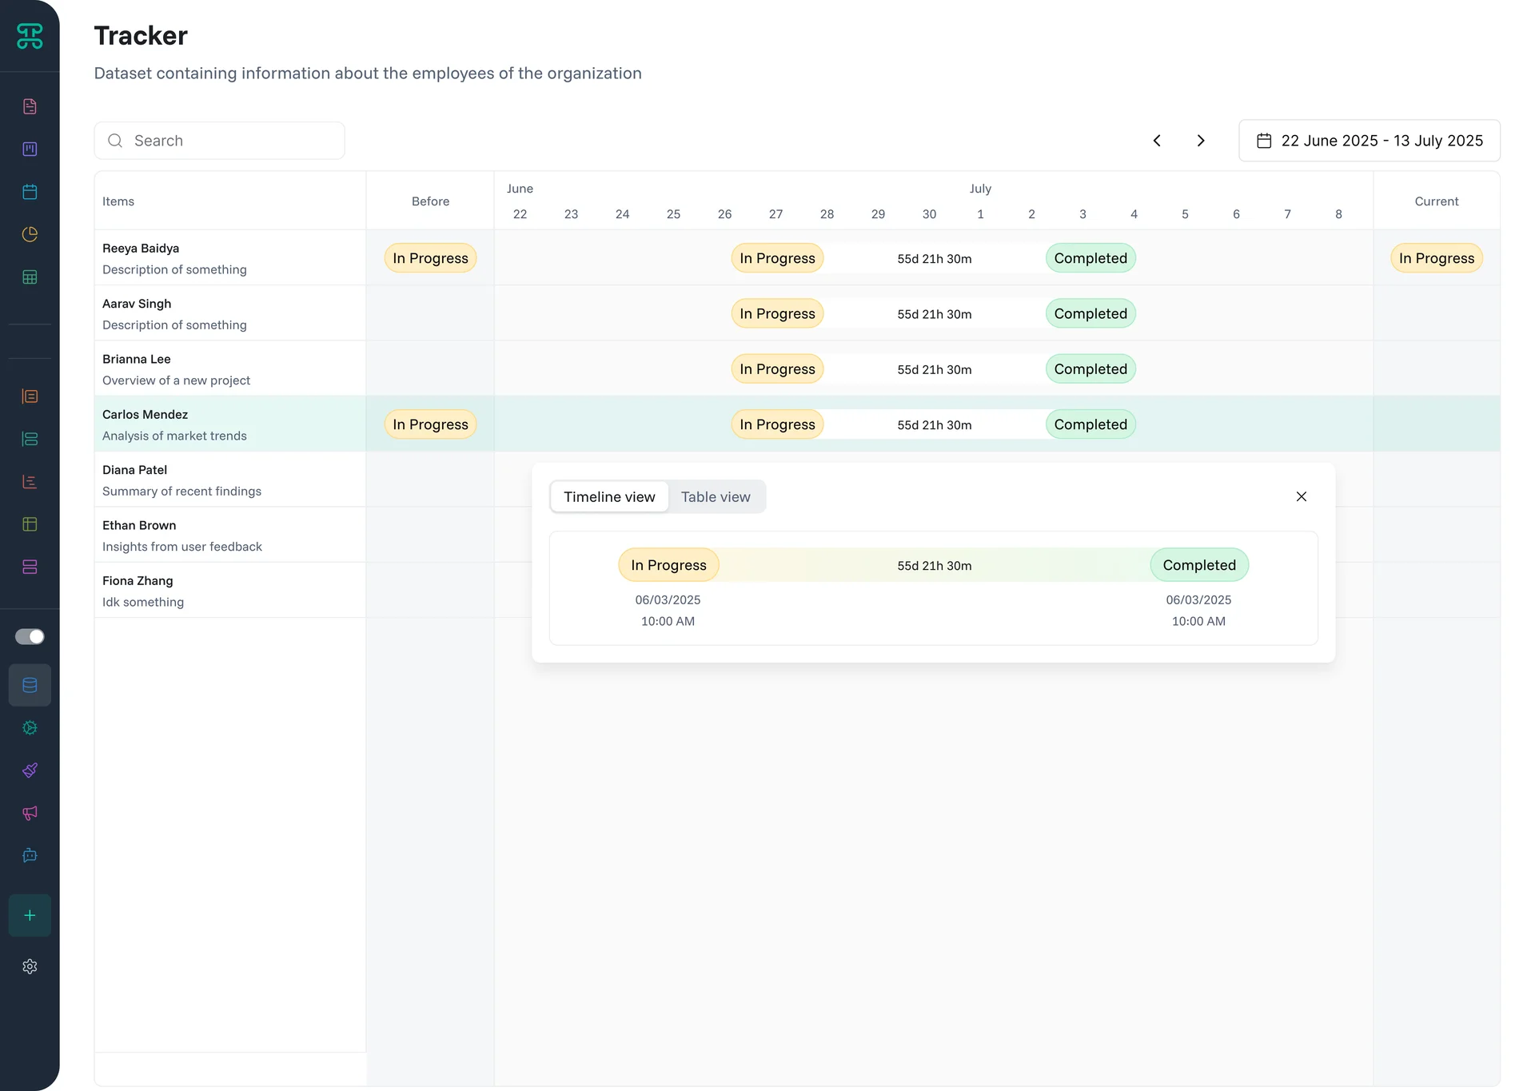
Task: Open the calendar icon in sidebar
Action: (x=30, y=192)
